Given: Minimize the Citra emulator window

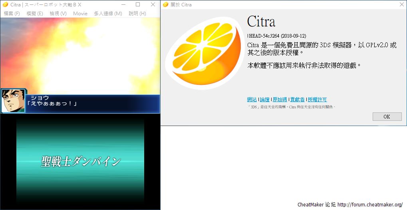Looking at the screenshot, I should (x=123, y=5).
